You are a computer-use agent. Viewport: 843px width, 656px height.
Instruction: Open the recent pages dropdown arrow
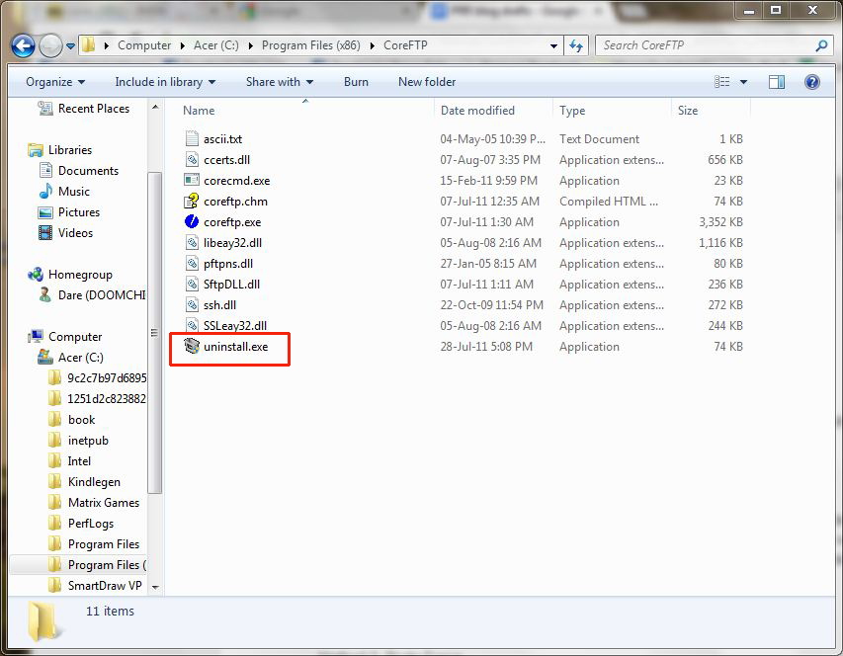[70, 46]
